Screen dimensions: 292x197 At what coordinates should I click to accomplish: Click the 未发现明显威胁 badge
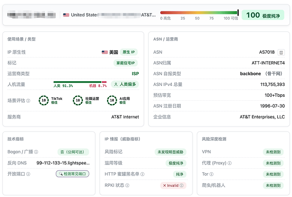[x=171, y=152]
